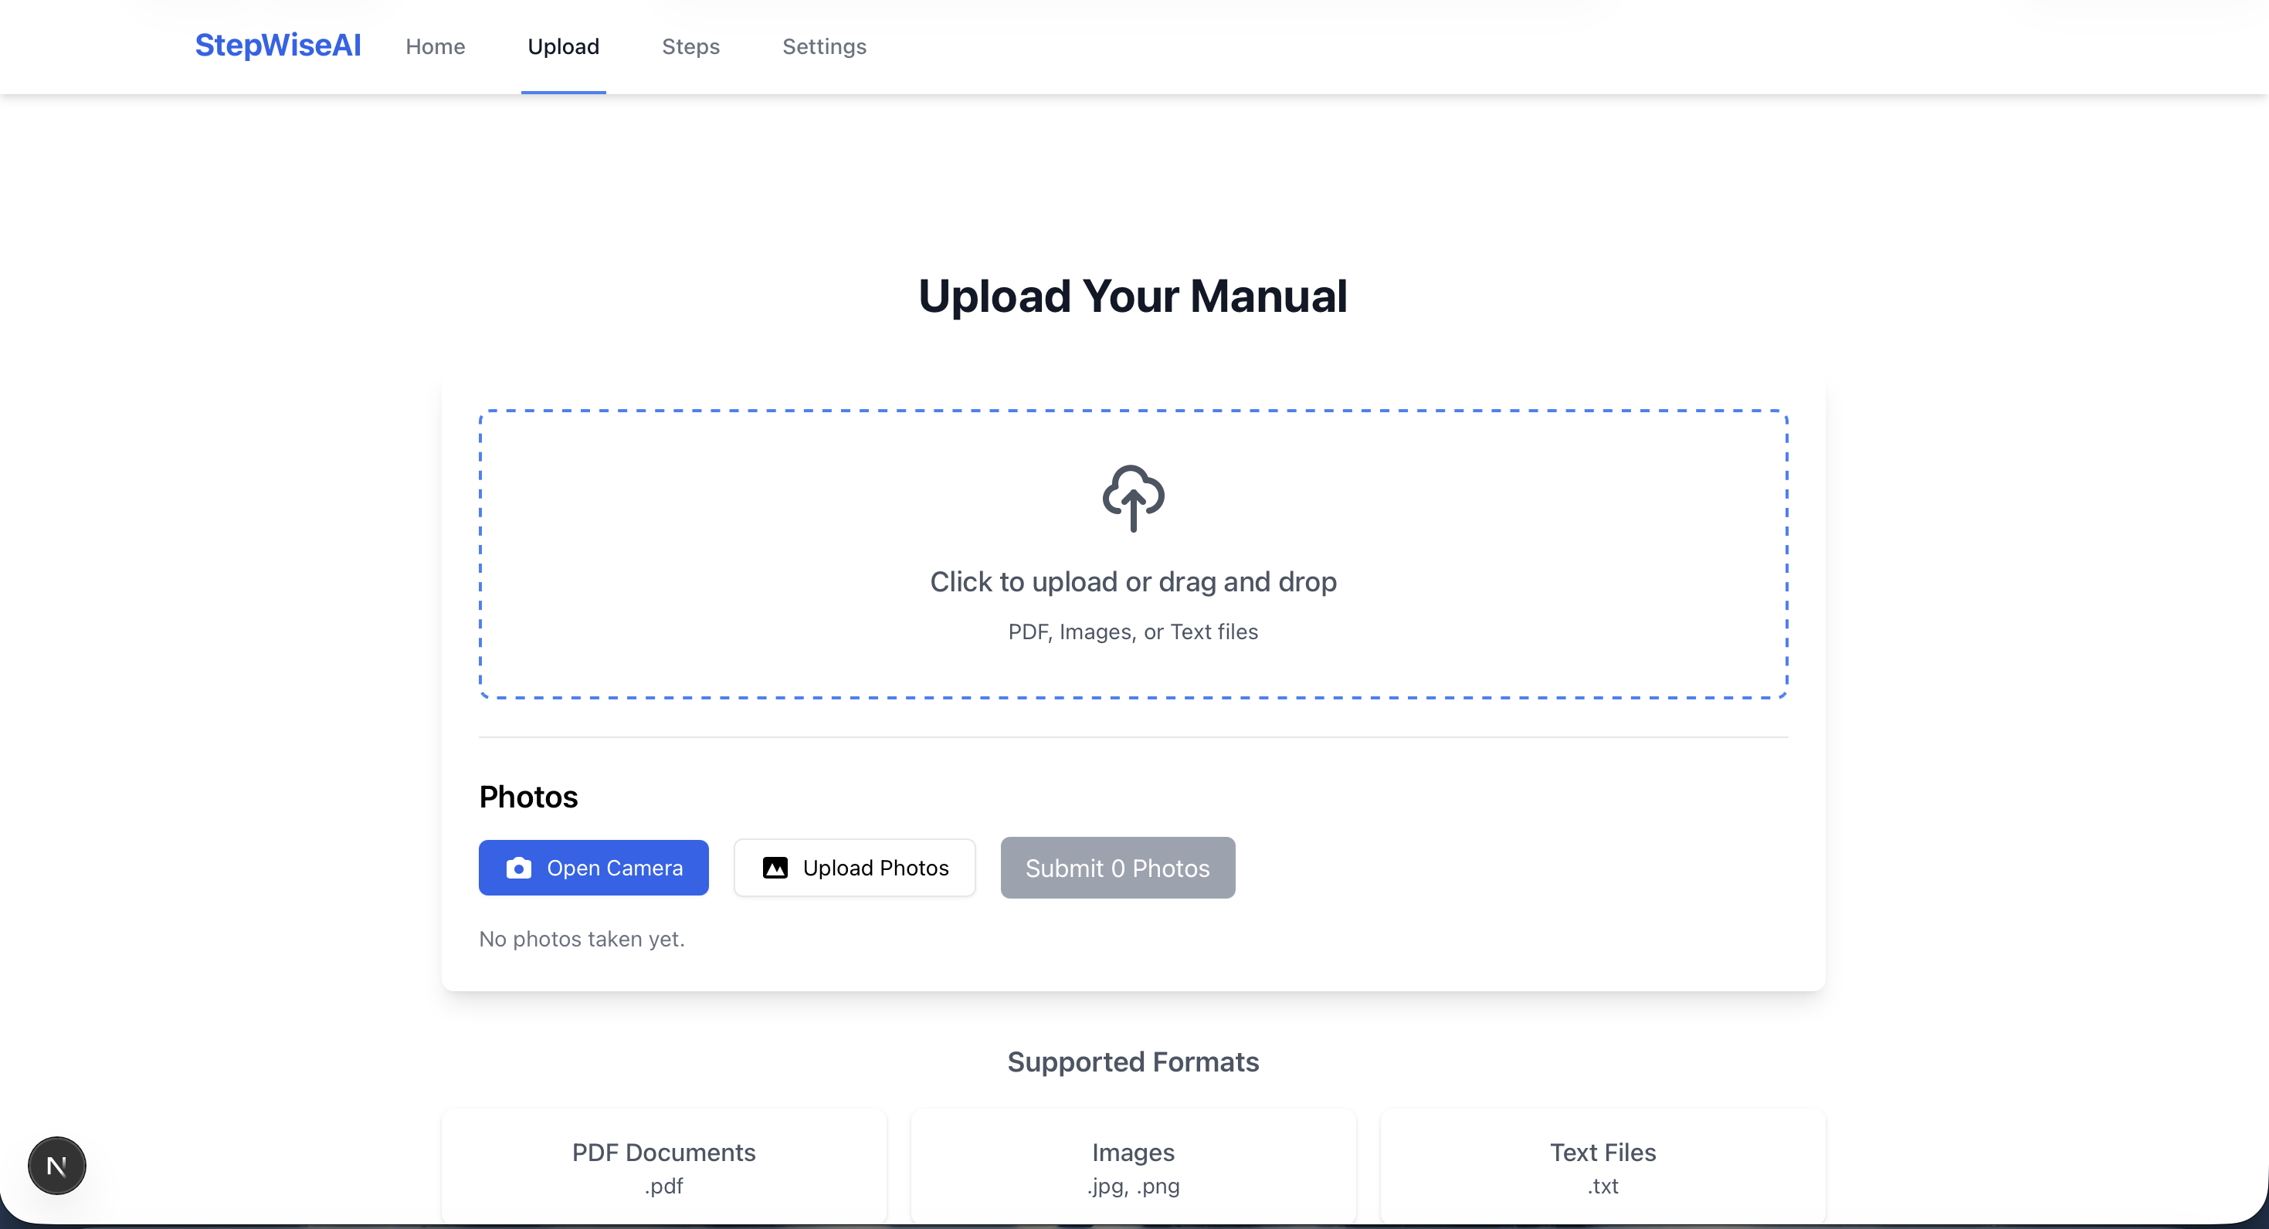The width and height of the screenshot is (2269, 1229).
Task: Go to the Home tab
Action: point(435,46)
